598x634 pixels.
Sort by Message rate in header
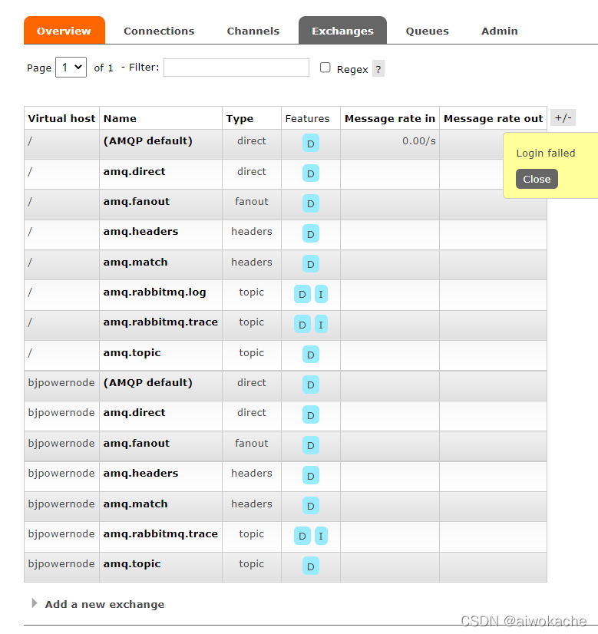[x=390, y=118]
